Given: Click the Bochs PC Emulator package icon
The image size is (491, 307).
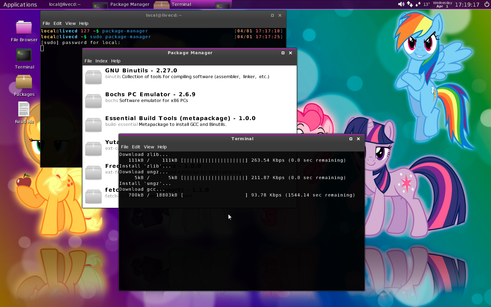Looking at the screenshot, I should pyautogui.click(x=93, y=101).
